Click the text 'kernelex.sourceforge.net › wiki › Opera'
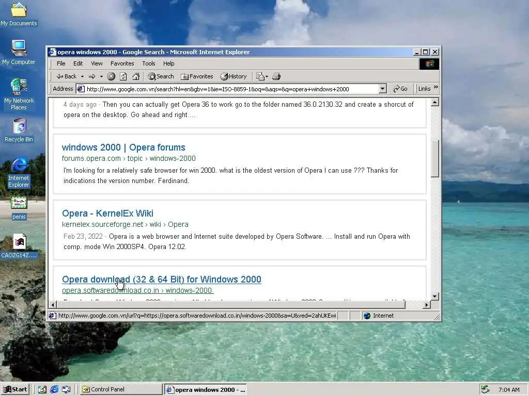 (x=125, y=224)
